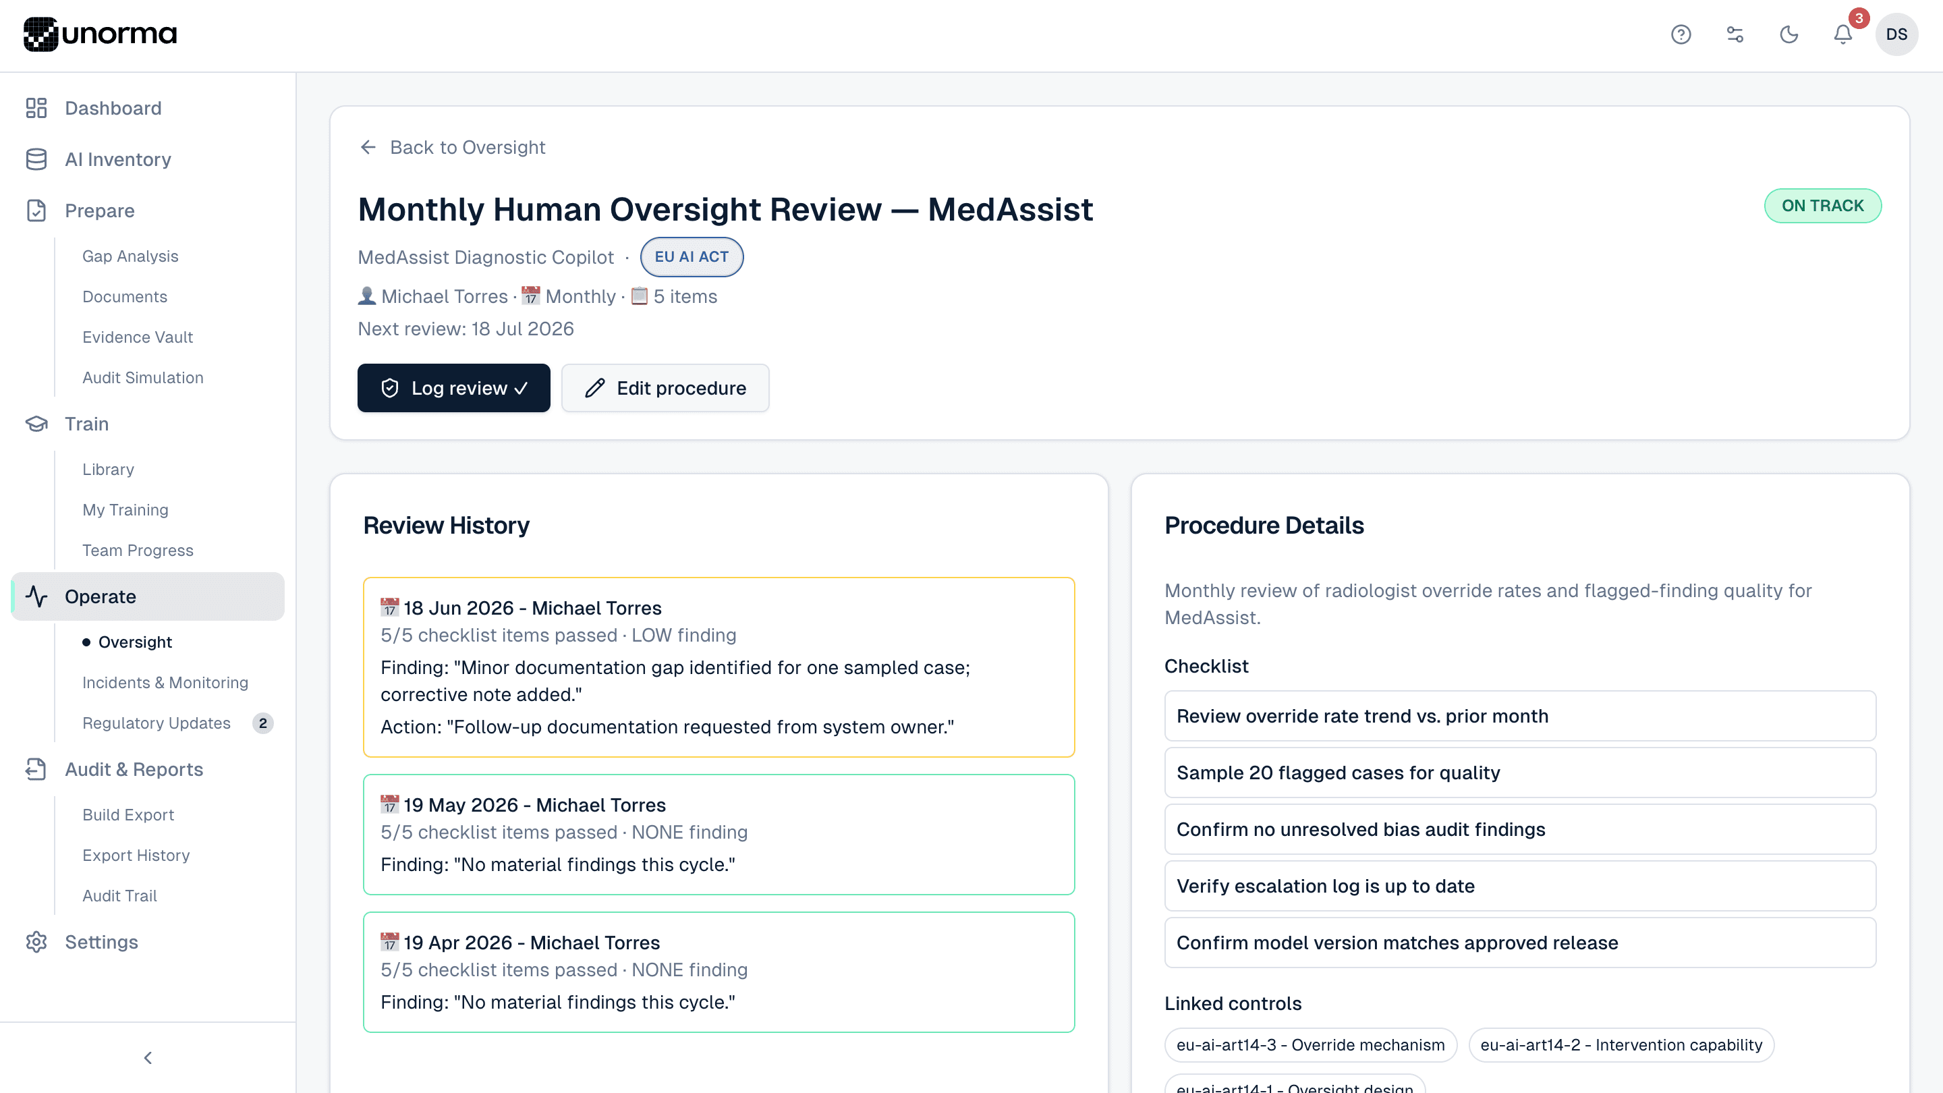
Task: Open Dashboard in the sidebar
Action: (x=113, y=108)
